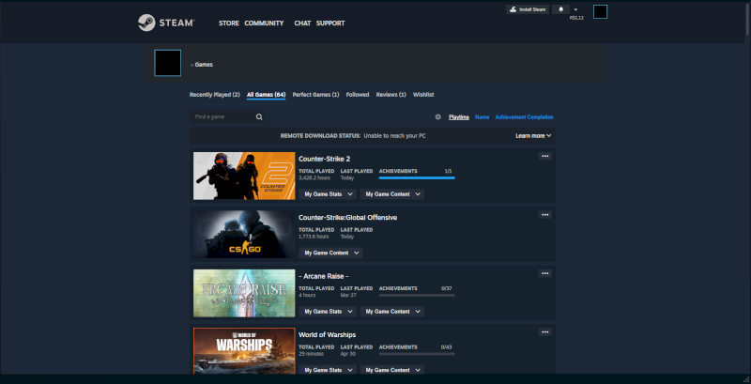Click the 1/1 achievements count
Image resolution: width=751 pixels, height=384 pixels.
pos(449,171)
